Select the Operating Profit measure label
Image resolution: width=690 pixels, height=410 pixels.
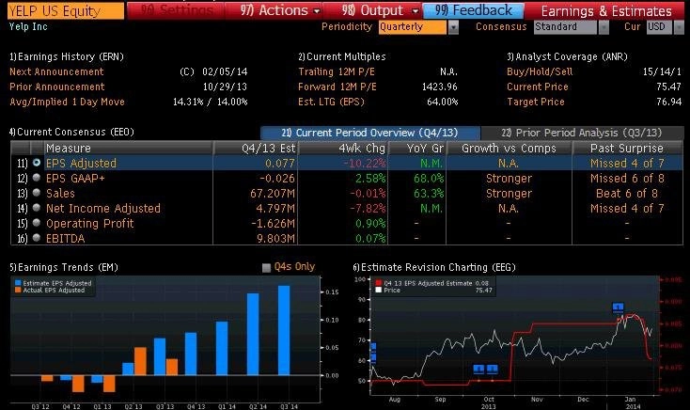pos(89,224)
